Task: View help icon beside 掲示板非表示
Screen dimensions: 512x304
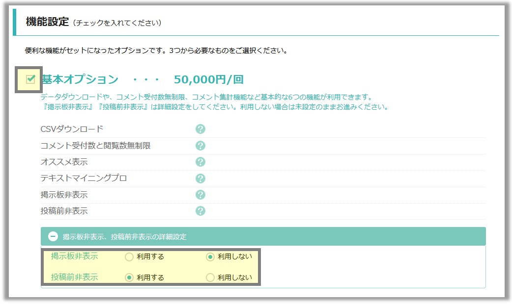Action: 200,195
